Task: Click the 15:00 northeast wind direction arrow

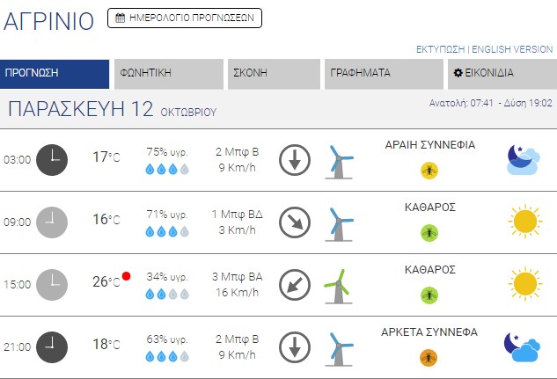Action: [x=295, y=285]
